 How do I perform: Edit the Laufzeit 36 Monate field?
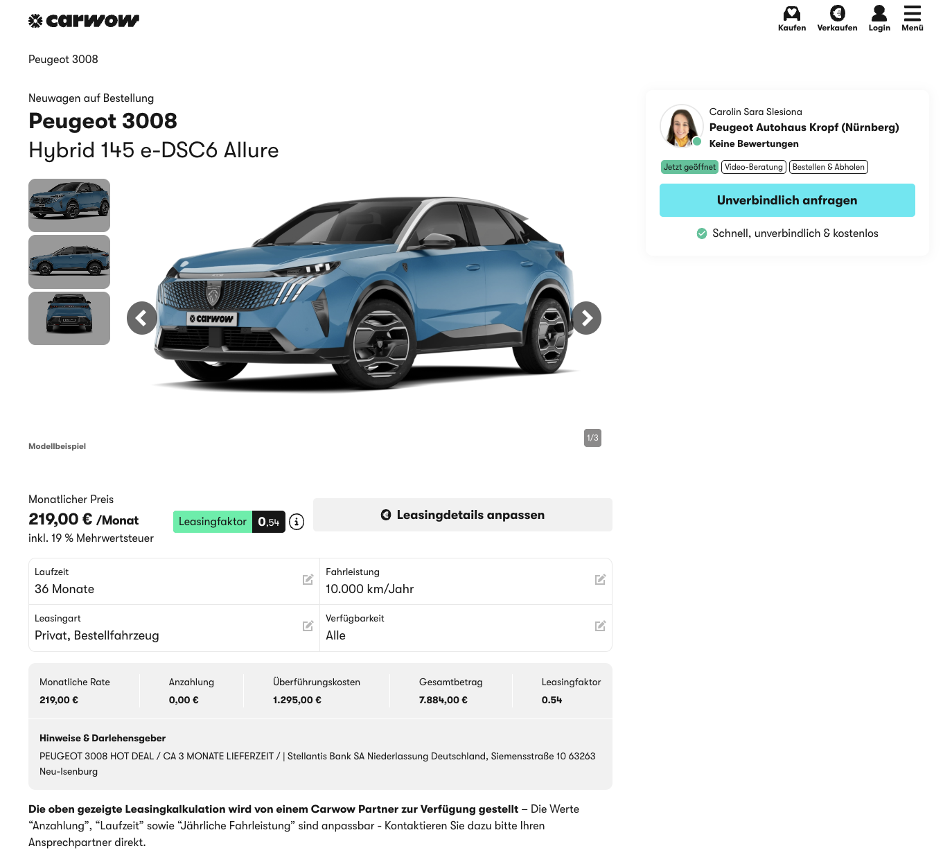tap(308, 580)
